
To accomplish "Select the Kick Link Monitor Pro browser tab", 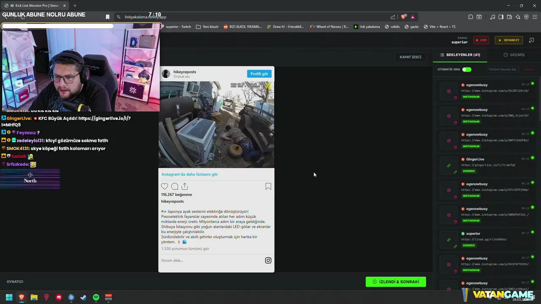I will (36, 5).
